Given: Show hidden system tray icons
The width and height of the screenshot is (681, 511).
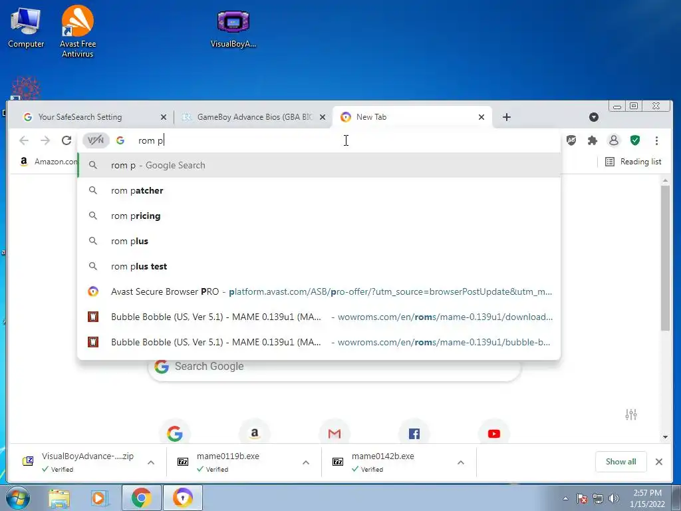Looking at the screenshot, I should pyautogui.click(x=565, y=498).
